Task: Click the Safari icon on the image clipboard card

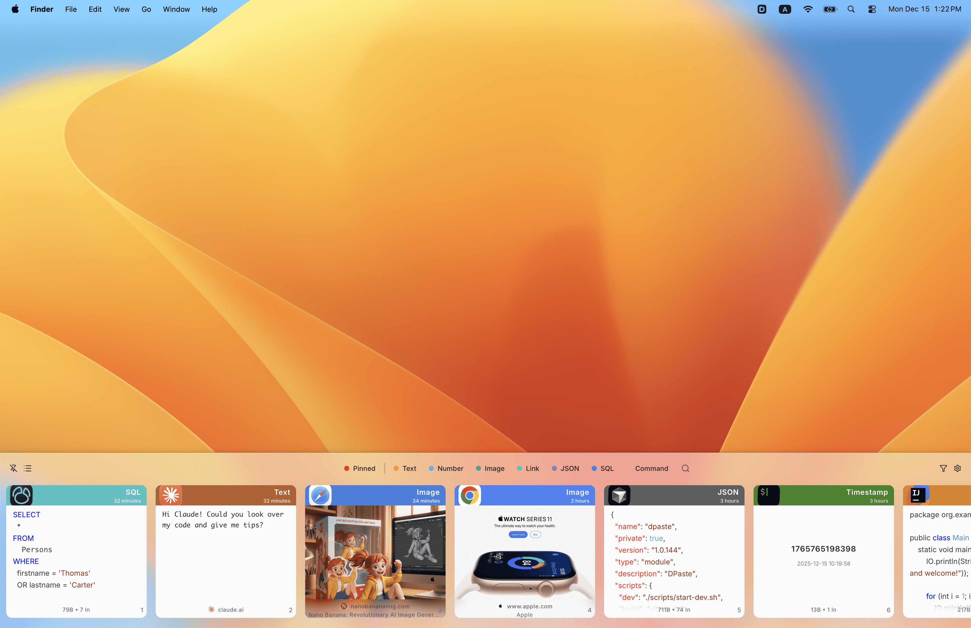Action: [x=318, y=495]
